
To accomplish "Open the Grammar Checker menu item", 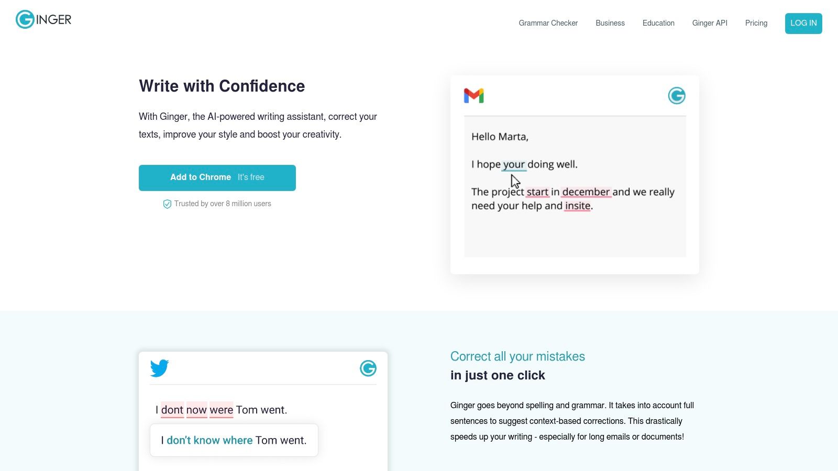I will tap(548, 23).
